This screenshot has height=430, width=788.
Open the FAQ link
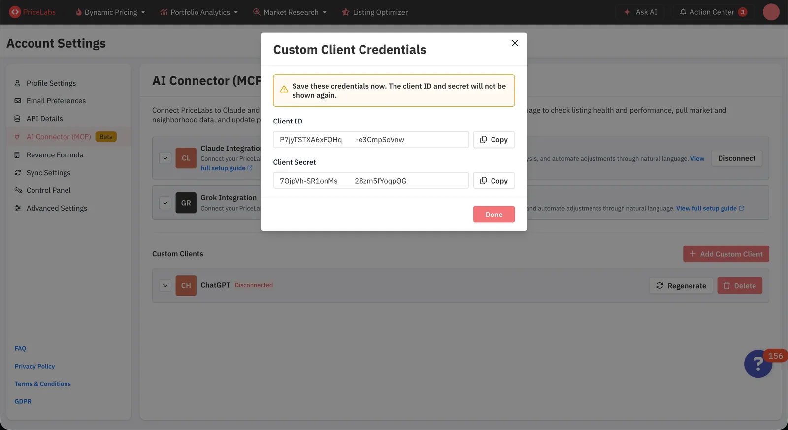[x=20, y=348]
